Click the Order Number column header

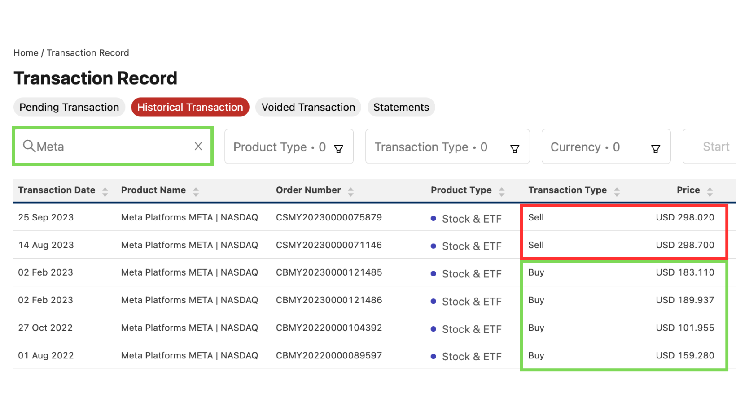[308, 190]
